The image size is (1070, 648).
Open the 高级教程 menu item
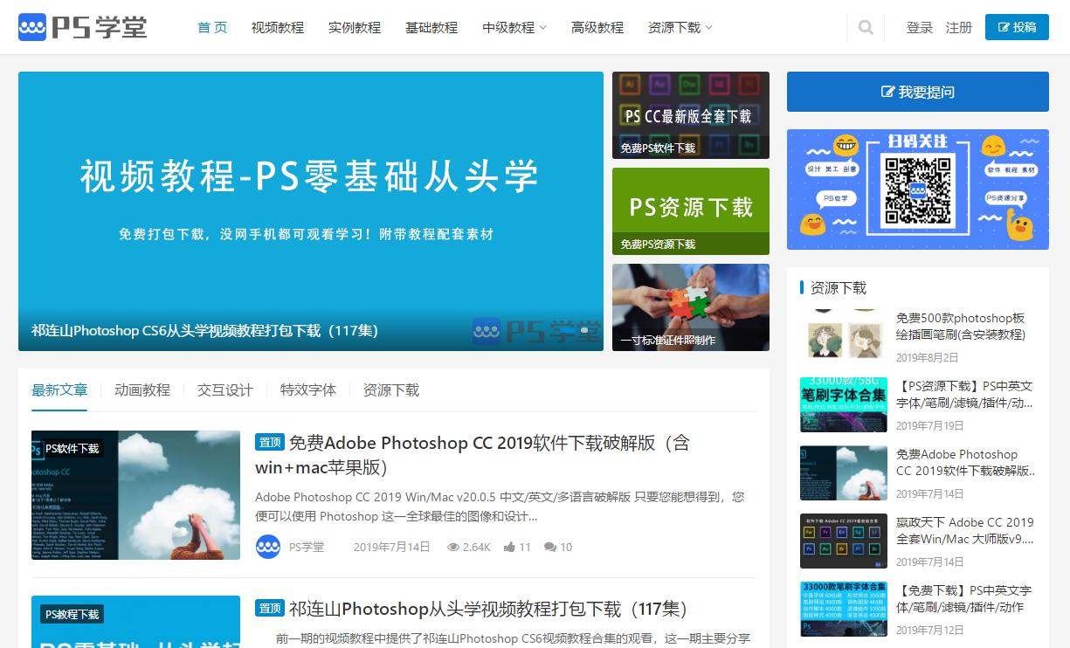(x=598, y=27)
